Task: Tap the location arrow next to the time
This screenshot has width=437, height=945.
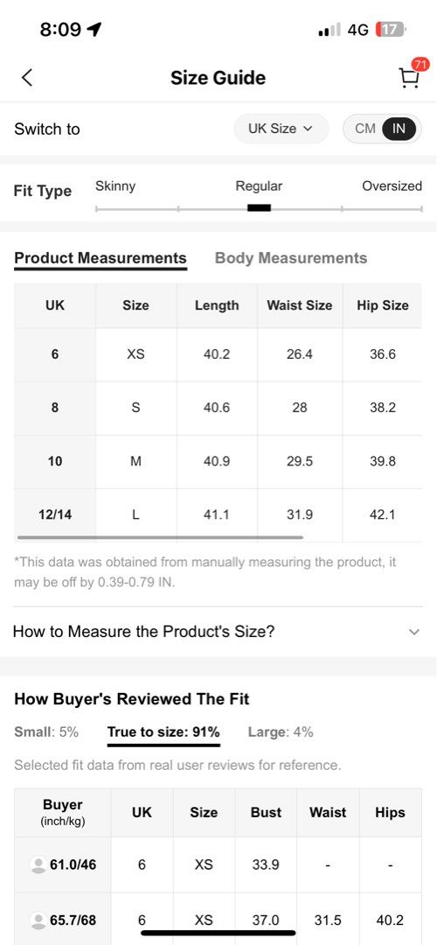Action: click(x=94, y=30)
